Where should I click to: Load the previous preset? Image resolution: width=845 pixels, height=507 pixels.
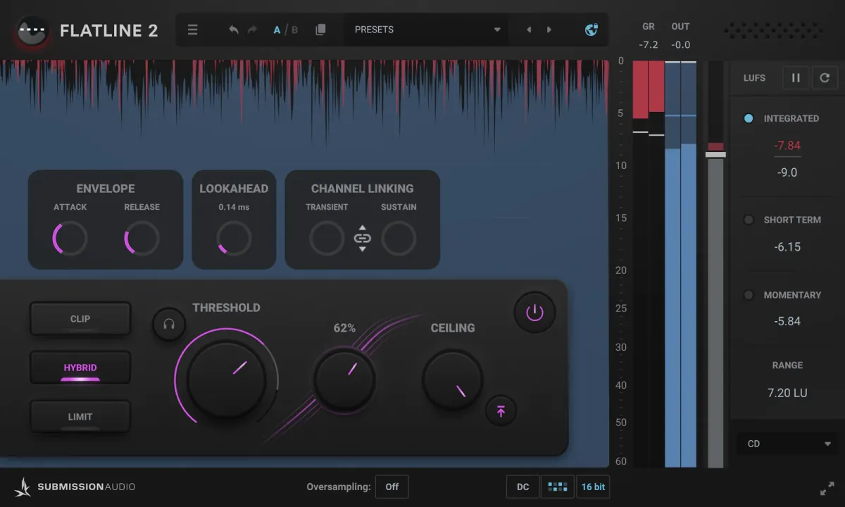coord(529,30)
